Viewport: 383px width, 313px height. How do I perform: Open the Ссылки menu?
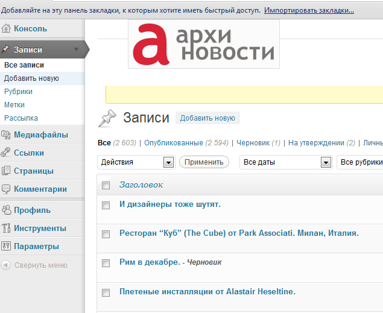[x=29, y=153]
